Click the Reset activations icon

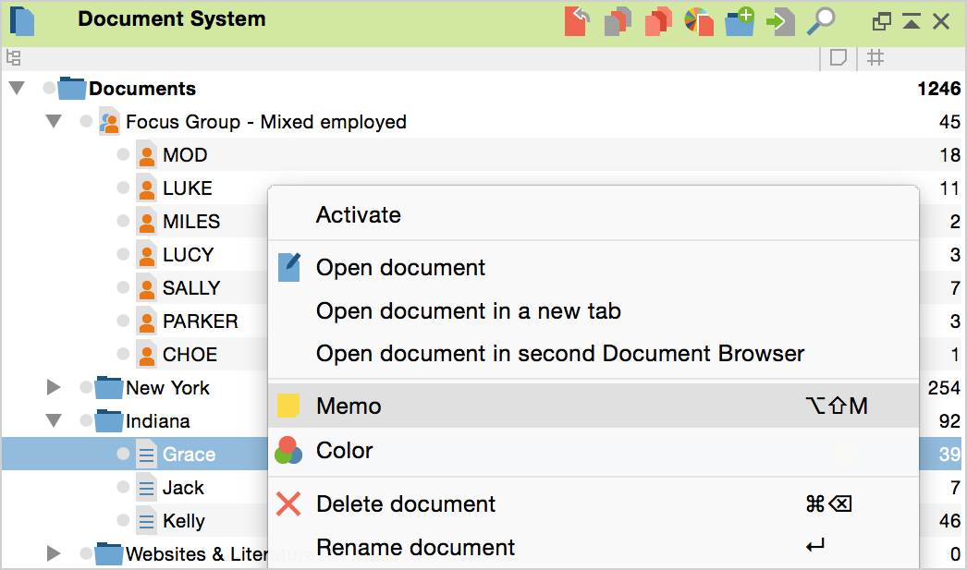click(x=577, y=20)
